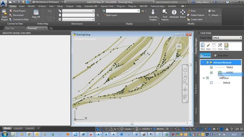
Task: Click Style Layers in Display panel
Action: pyautogui.click(x=110, y=15)
